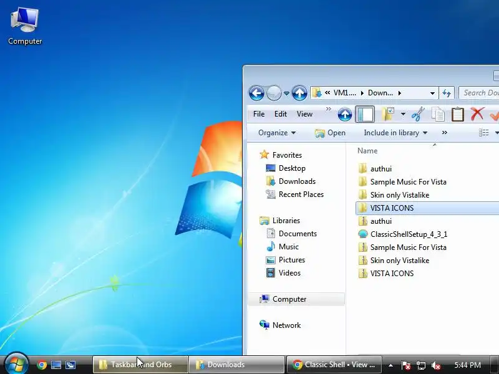Click the muted volume tray icon

pyautogui.click(x=435, y=365)
